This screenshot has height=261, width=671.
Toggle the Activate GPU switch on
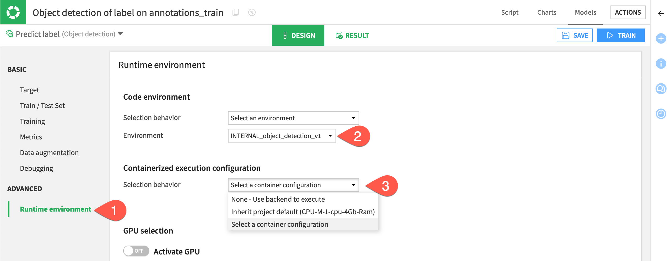[x=136, y=251]
